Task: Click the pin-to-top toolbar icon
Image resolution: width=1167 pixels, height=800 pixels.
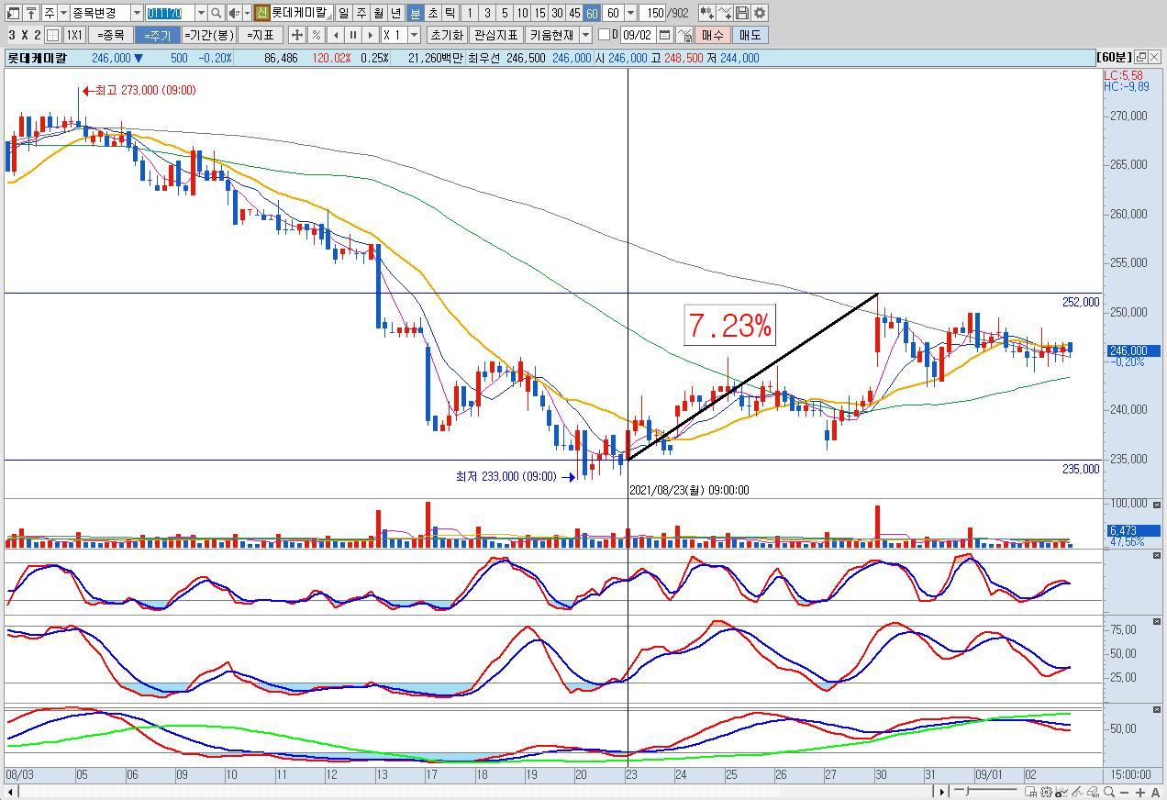Action: [31, 13]
